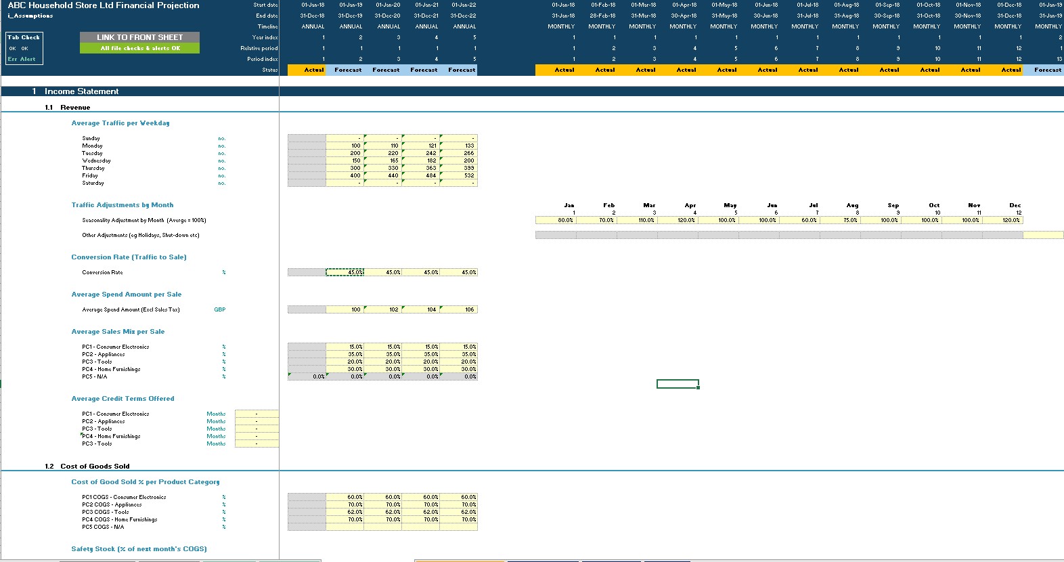1064x562 pixels.
Task: Select the May month column header
Action: (x=730, y=205)
